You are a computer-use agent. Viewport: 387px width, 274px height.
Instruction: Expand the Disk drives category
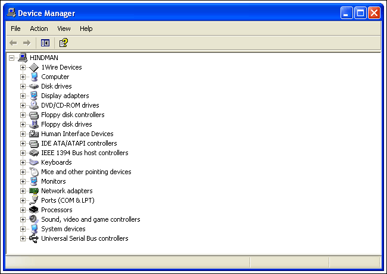coord(23,86)
